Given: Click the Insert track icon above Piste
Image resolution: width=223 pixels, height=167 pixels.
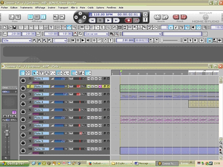Looking at the screenshot, I should point(11,17).
